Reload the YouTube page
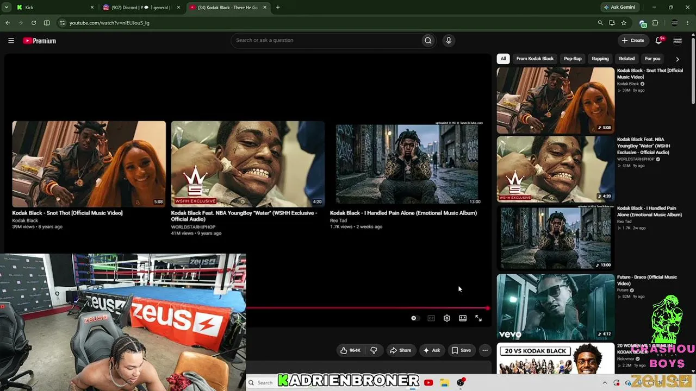Image resolution: width=696 pixels, height=391 pixels. click(34, 23)
